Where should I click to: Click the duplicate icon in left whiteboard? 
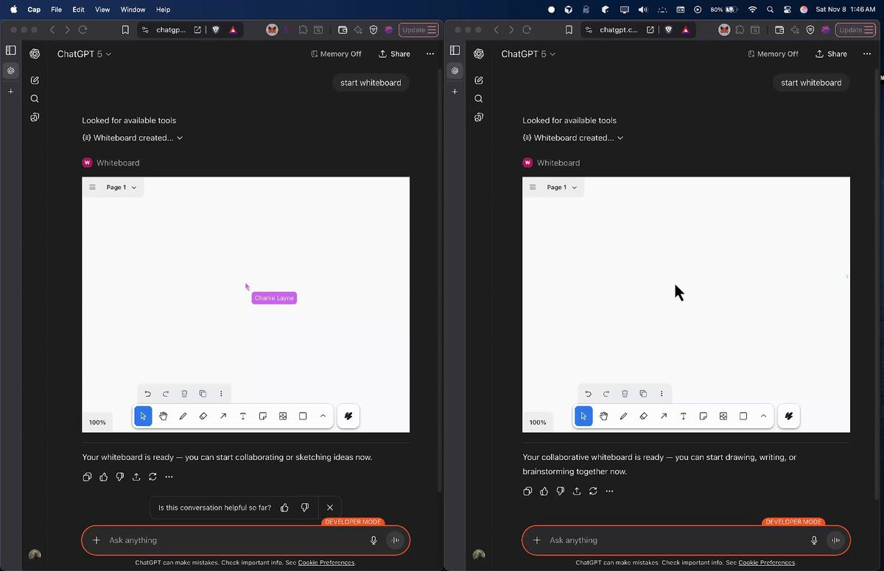click(203, 394)
